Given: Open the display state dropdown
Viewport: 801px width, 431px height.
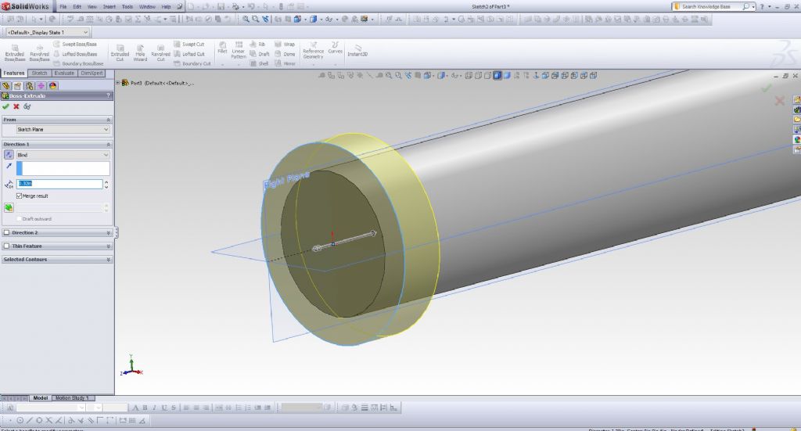Looking at the screenshot, I should [x=48, y=32].
